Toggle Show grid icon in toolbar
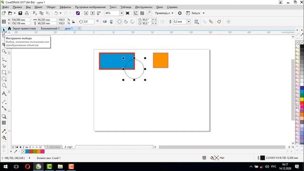Screen dimensions: 304x171 (x=142, y=13)
